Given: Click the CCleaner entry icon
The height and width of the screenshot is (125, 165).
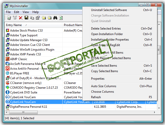Looking at the screenshot, I should coord(8,83).
